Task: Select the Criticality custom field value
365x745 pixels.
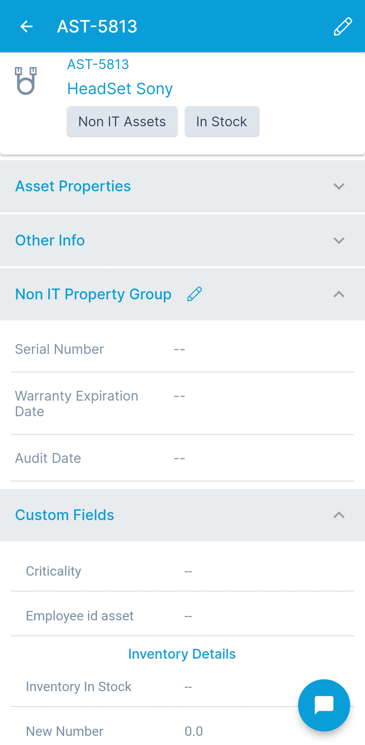Action: pyautogui.click(x=188, y=571)
